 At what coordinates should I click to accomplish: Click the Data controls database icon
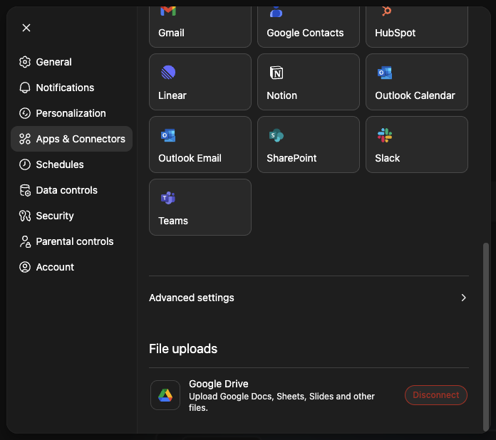25,190
